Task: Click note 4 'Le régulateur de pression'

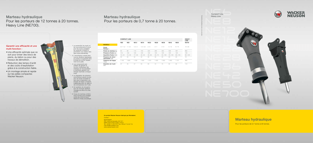Action: pos(82,80)
